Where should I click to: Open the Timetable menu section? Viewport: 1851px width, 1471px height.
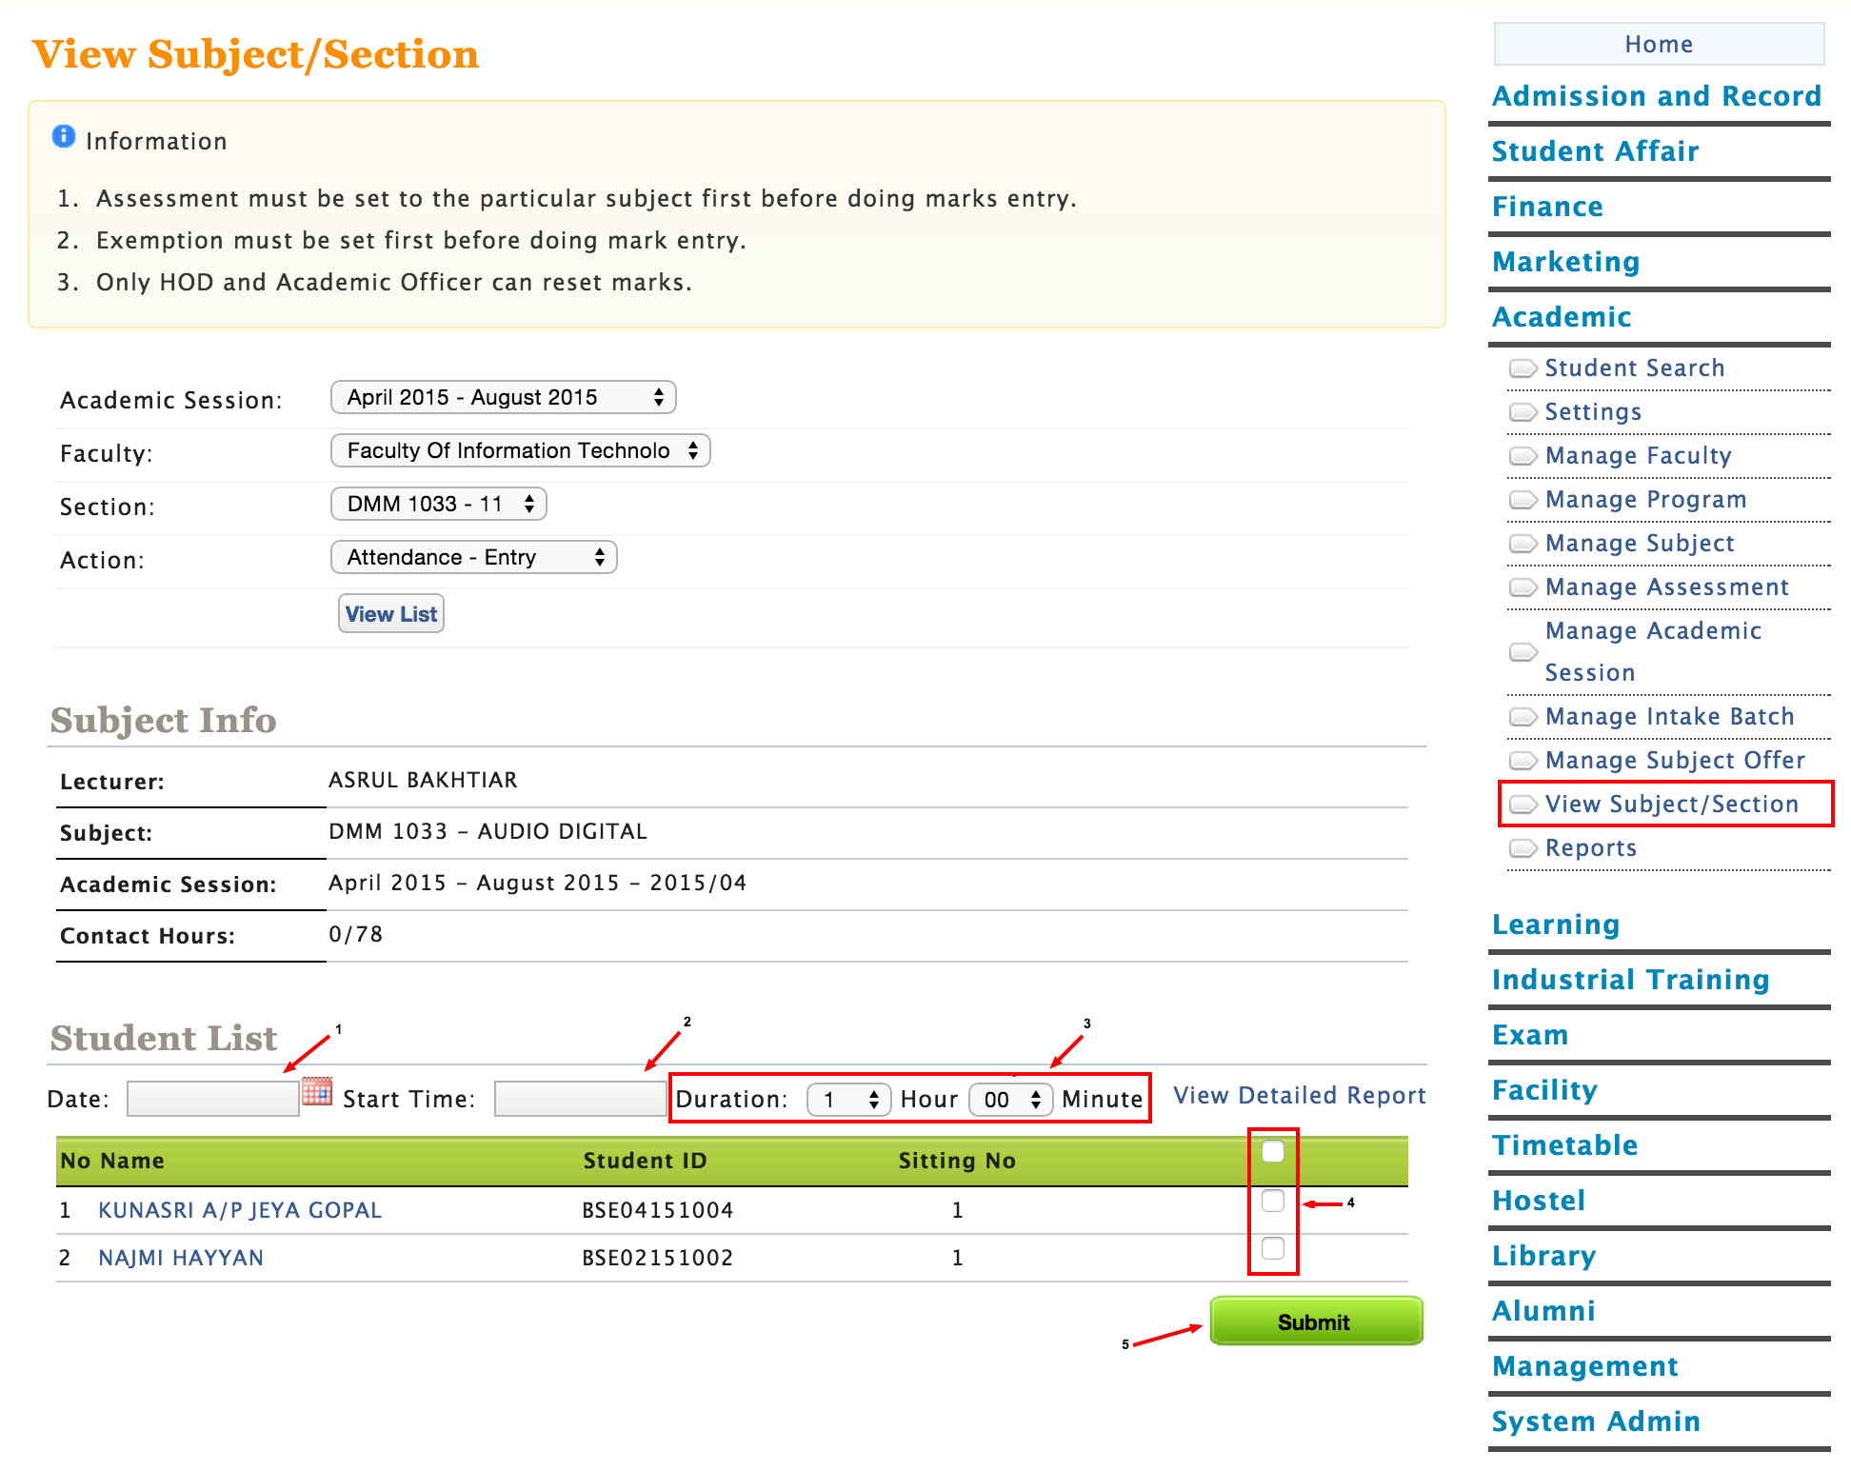click(x=1564, y=1145)
